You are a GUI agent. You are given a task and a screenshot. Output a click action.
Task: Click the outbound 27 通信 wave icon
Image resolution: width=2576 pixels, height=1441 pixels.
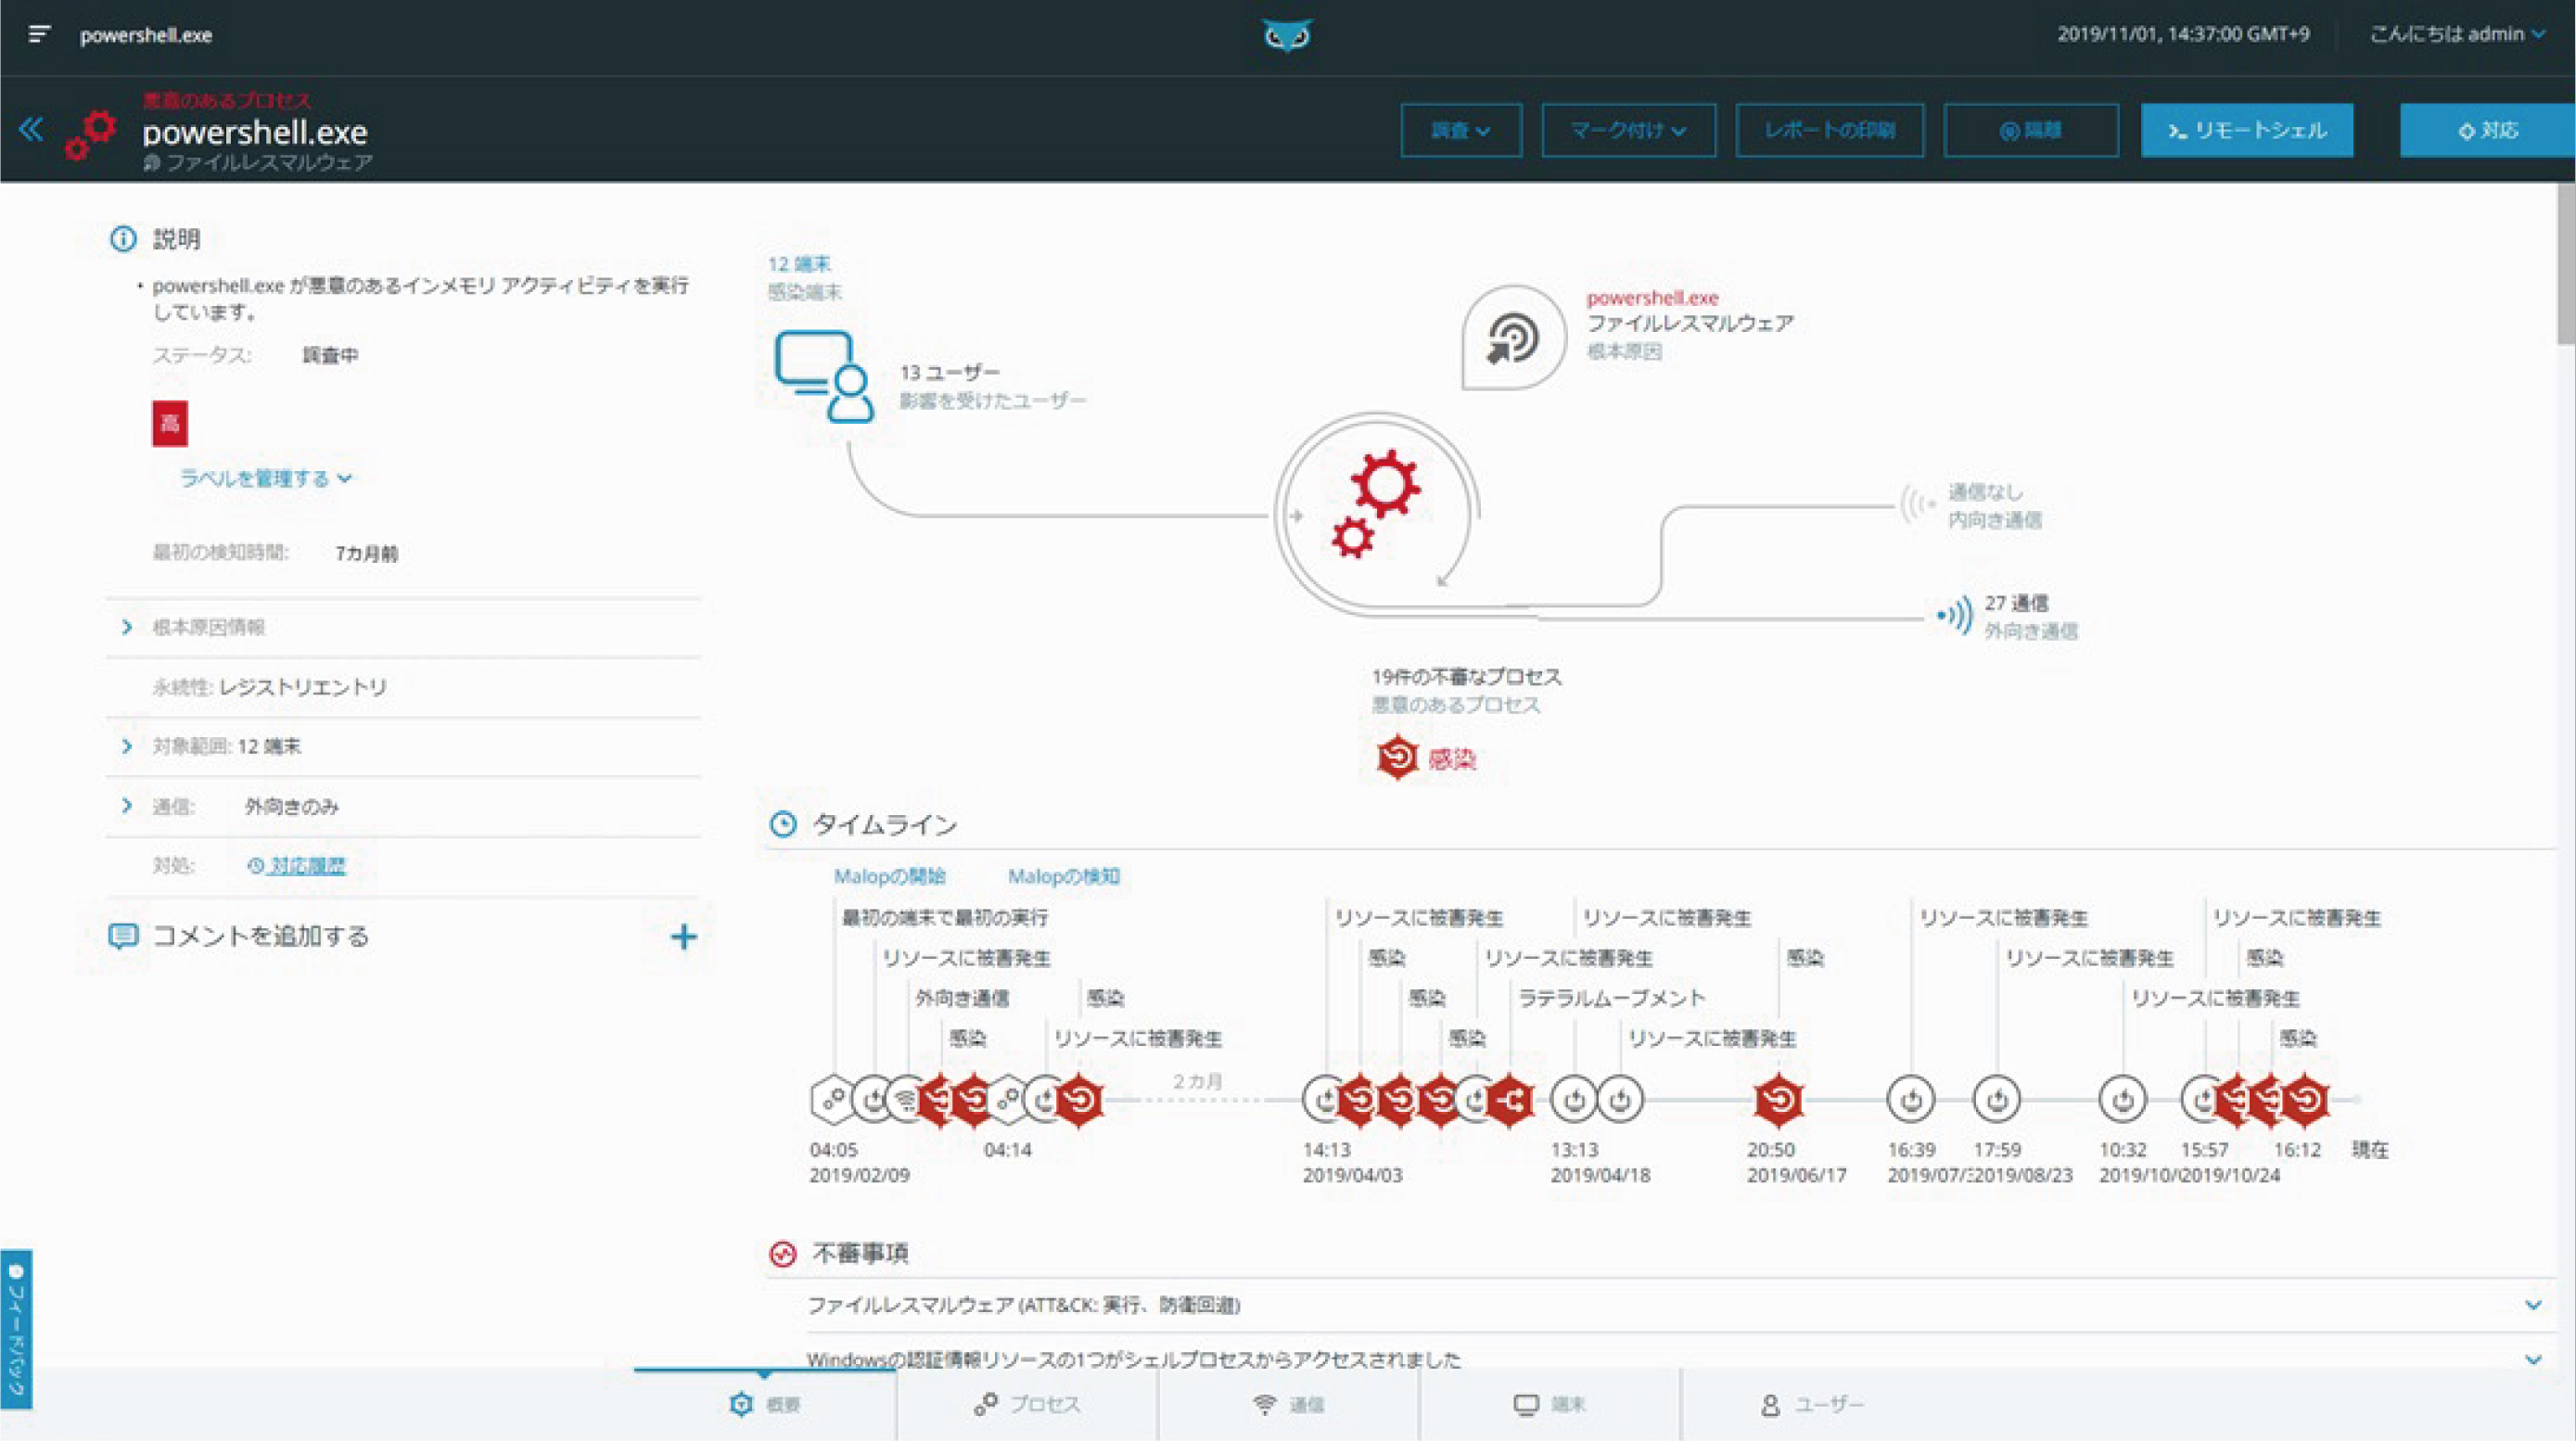[x=1955, y=615]
